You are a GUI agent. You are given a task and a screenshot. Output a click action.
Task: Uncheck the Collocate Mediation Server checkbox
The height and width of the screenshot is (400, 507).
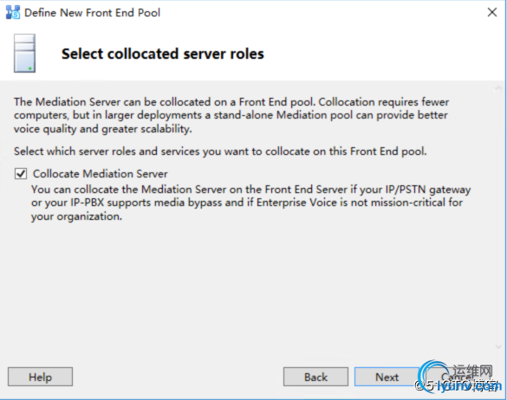click(x=21, y=174)
